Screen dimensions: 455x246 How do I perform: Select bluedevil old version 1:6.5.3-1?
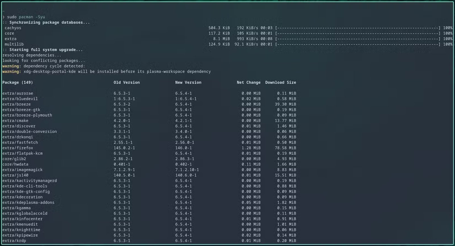[124, 99]
